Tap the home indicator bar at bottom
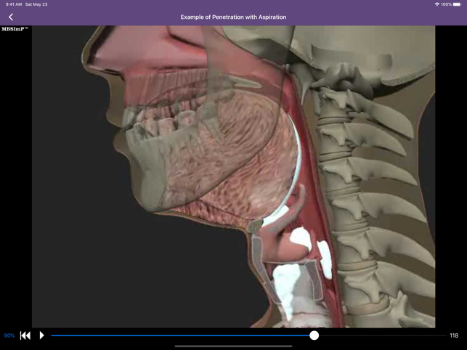 click(x=233, y=346)
